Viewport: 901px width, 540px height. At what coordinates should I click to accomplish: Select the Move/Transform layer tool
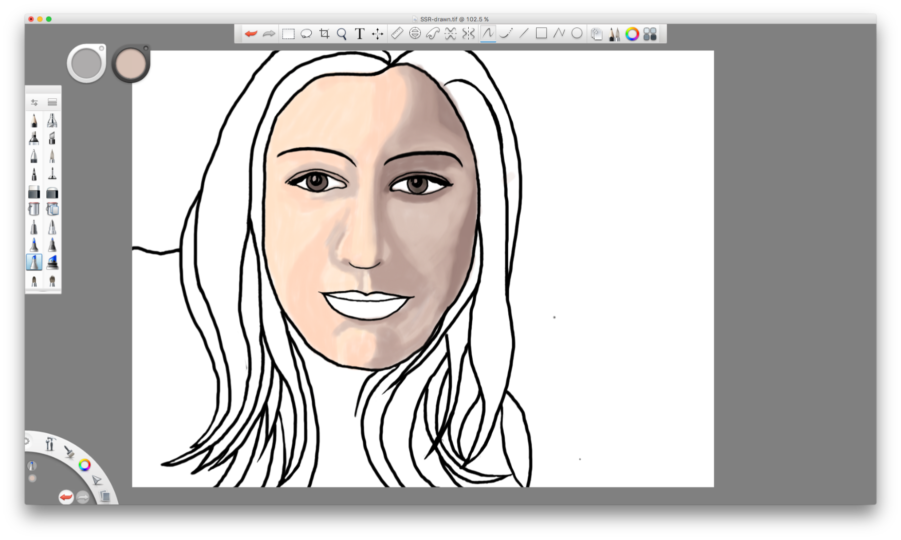coord(377,34)
